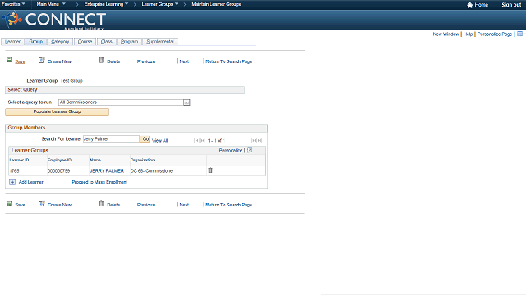Select Learner ID cell 1765
Image resolution: width=526 pixels, height=295 pixels.
point(14,171)
